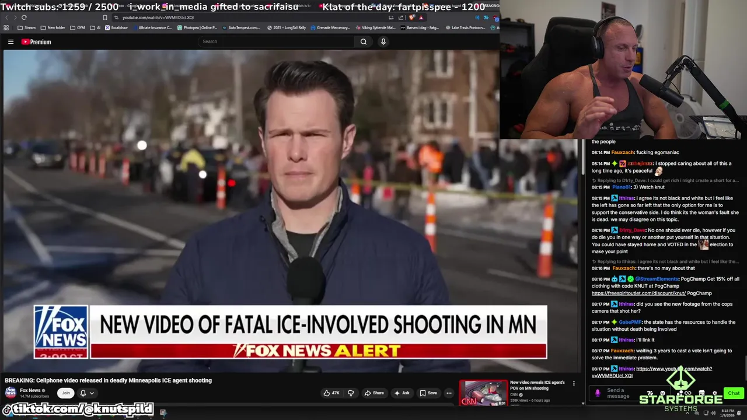Open the shop icon in chat
The image size is (747, 420).
tap(701, 393)
